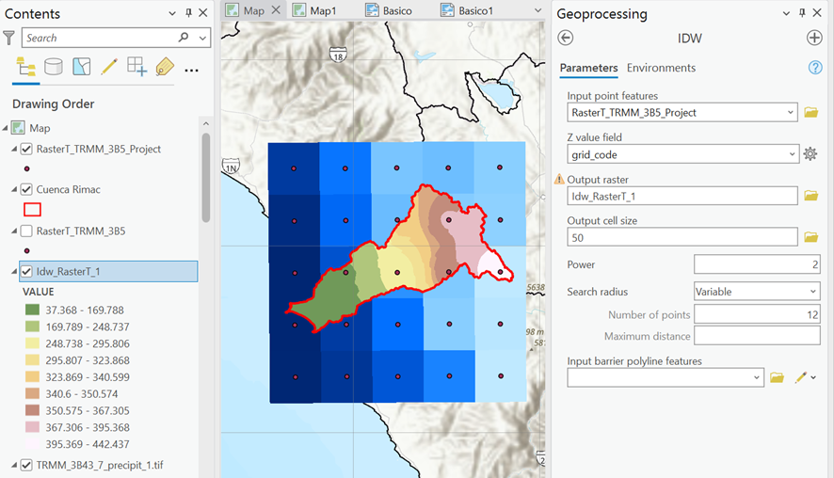The width and height of the screenshot is (834, 478).
Task: Select List By Drawing Order icon
Action: 25,67
